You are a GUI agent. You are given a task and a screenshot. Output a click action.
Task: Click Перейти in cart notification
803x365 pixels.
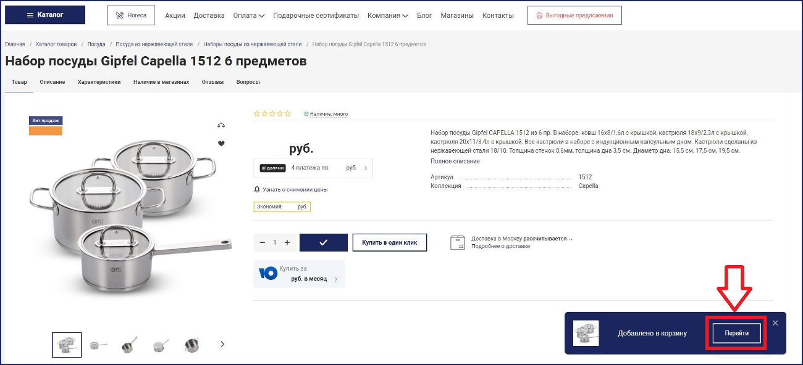click(x=736, y=333)
